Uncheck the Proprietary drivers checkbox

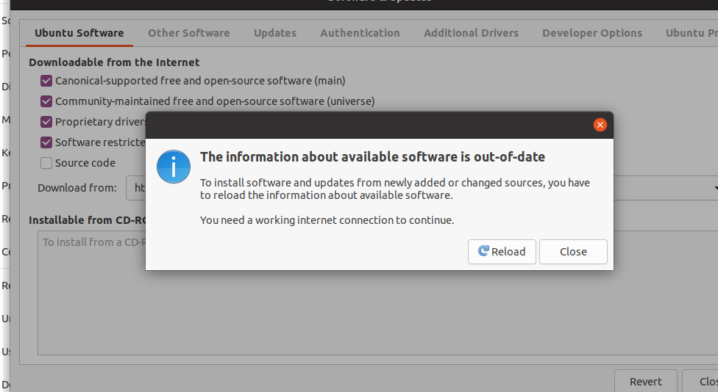coord(46,122)
